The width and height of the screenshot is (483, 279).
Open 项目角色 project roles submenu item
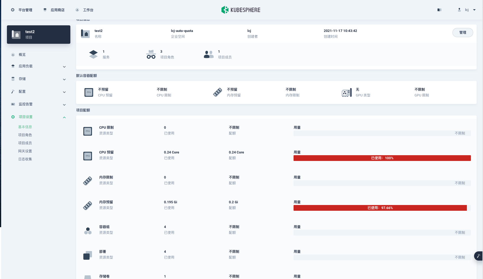click(x=25, y=135)
